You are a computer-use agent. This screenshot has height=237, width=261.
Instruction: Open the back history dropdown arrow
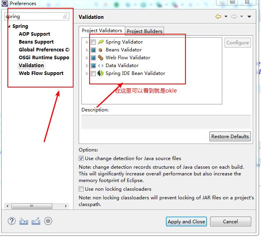pyautogui.click(x=226, y=16)
